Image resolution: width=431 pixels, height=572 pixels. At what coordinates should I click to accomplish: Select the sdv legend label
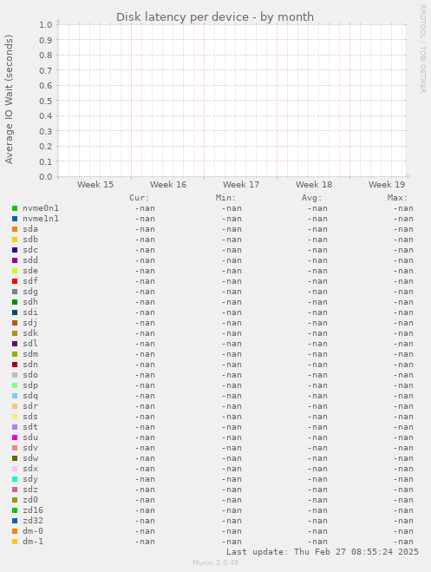(x=30, y=448)
